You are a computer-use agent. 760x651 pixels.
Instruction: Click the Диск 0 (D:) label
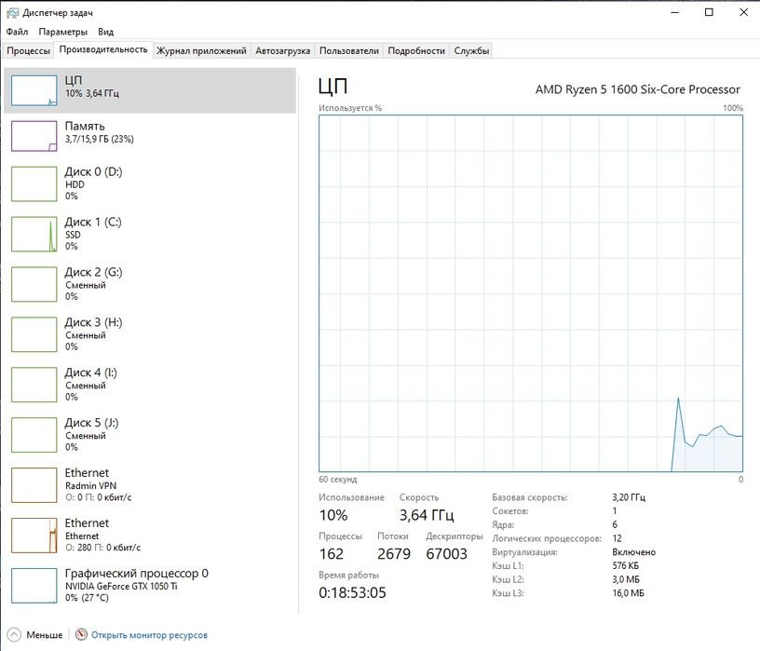click(x=93, y=171)
